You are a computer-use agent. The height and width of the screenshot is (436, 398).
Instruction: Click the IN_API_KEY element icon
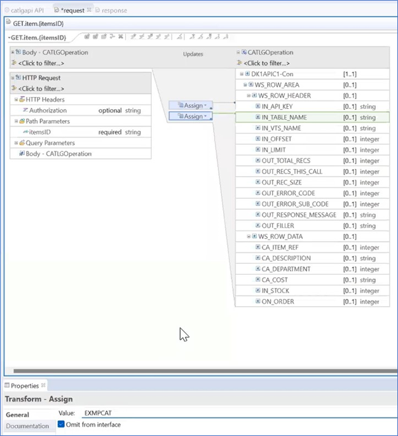258,106
